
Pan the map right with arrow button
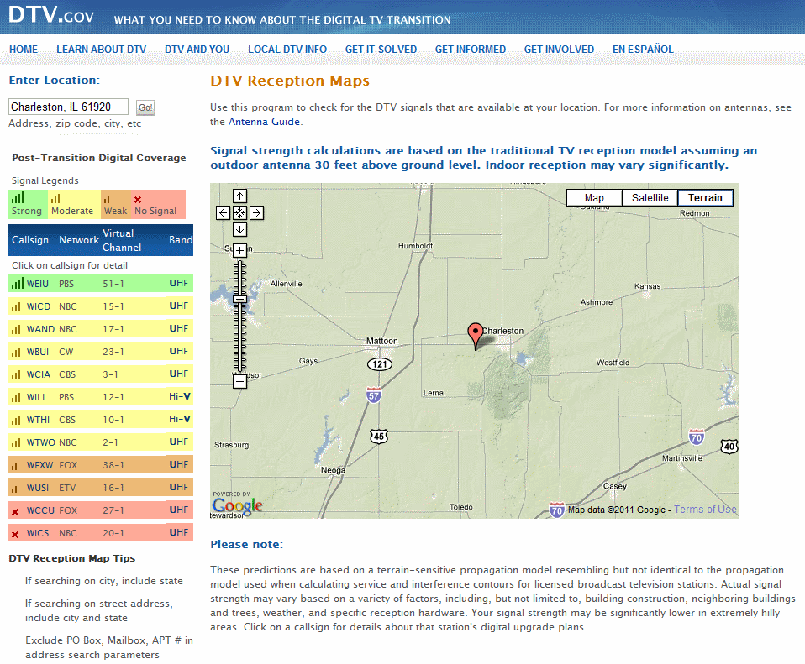coord(256,212)
